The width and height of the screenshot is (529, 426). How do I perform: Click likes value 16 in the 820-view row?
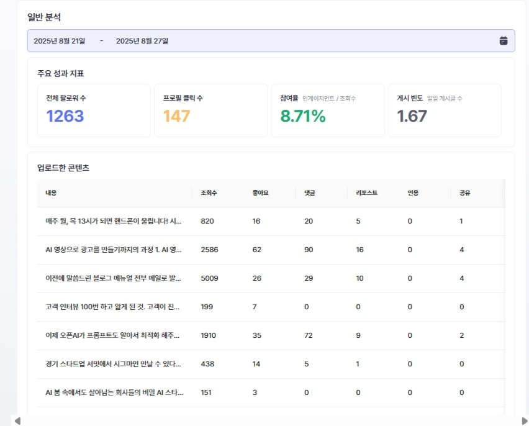256,221
